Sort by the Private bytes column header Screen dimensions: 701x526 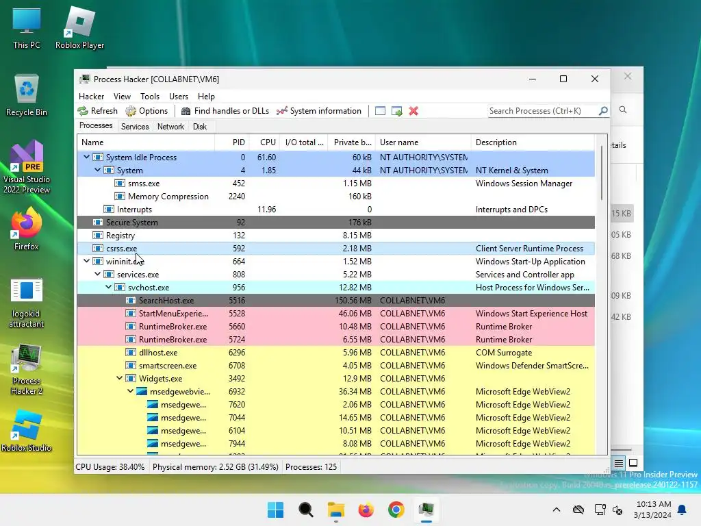pos(351,142)
